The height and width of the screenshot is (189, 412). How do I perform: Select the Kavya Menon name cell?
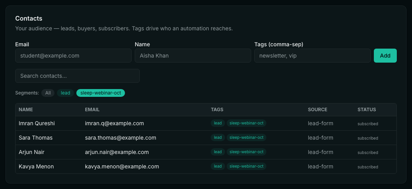coord(36,167)
